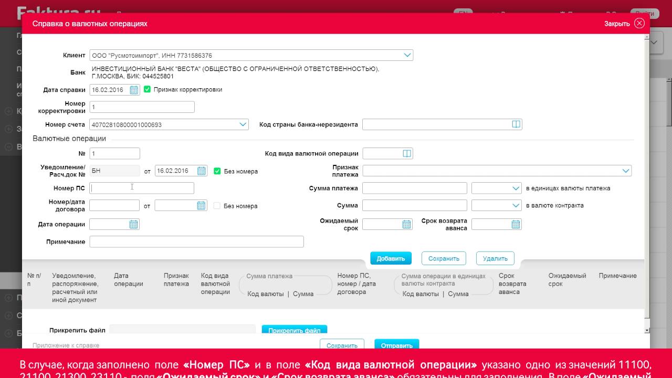Open currency dropdown for Сумма в валюте контракта

[516, 206]
